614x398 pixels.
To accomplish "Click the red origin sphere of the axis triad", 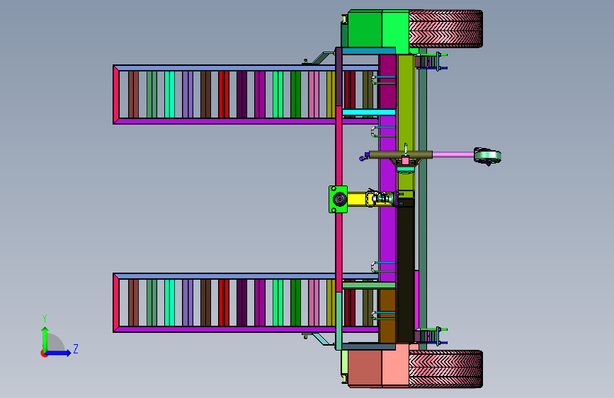I will (44, 353).
